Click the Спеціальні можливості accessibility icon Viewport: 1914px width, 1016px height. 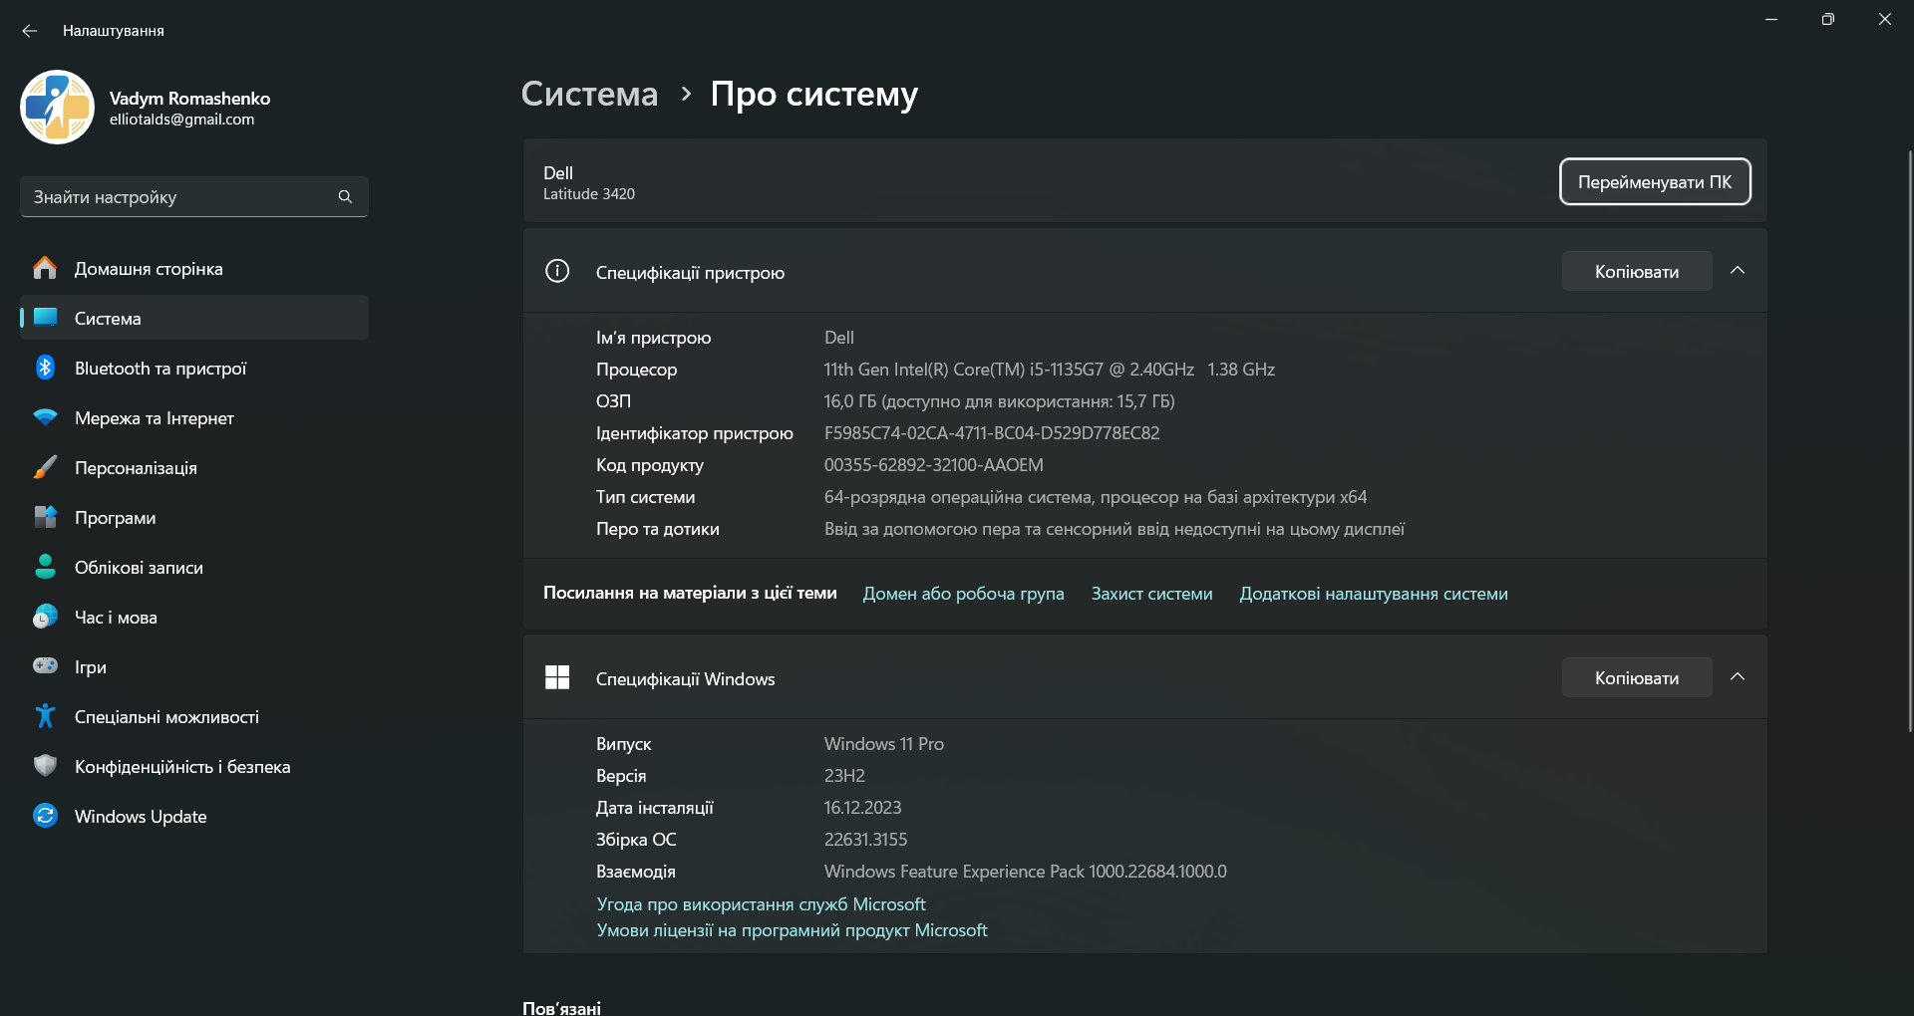pos(45,716)
